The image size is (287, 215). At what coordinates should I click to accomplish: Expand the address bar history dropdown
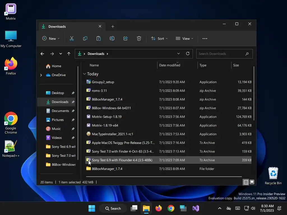click(179, 53)
